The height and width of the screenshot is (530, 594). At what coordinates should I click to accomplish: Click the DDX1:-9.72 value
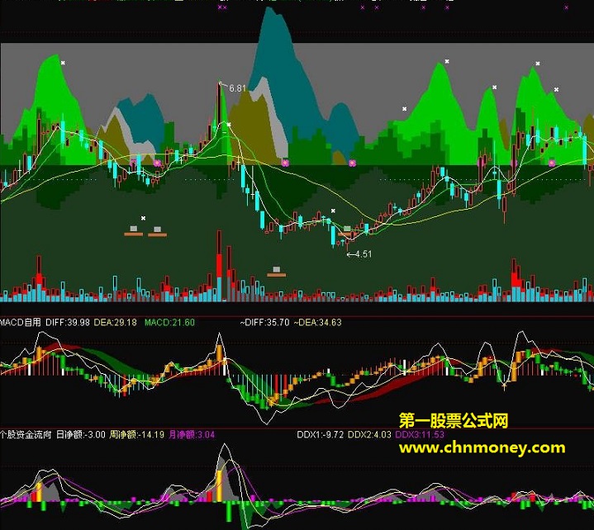pos(320,434)
